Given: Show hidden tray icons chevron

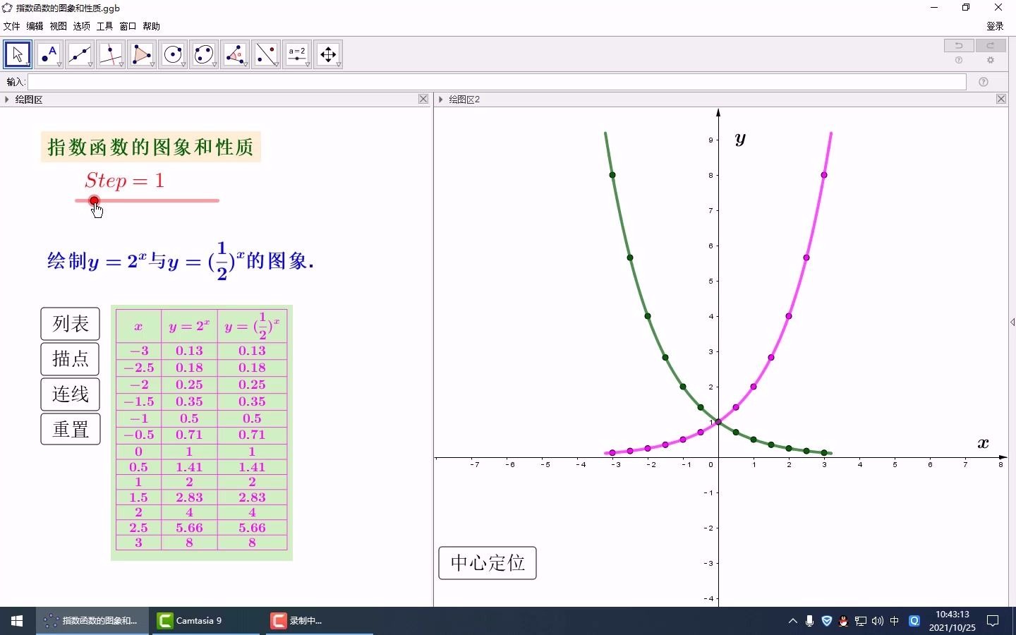Looking at the screenshot, I should point(792,621).
